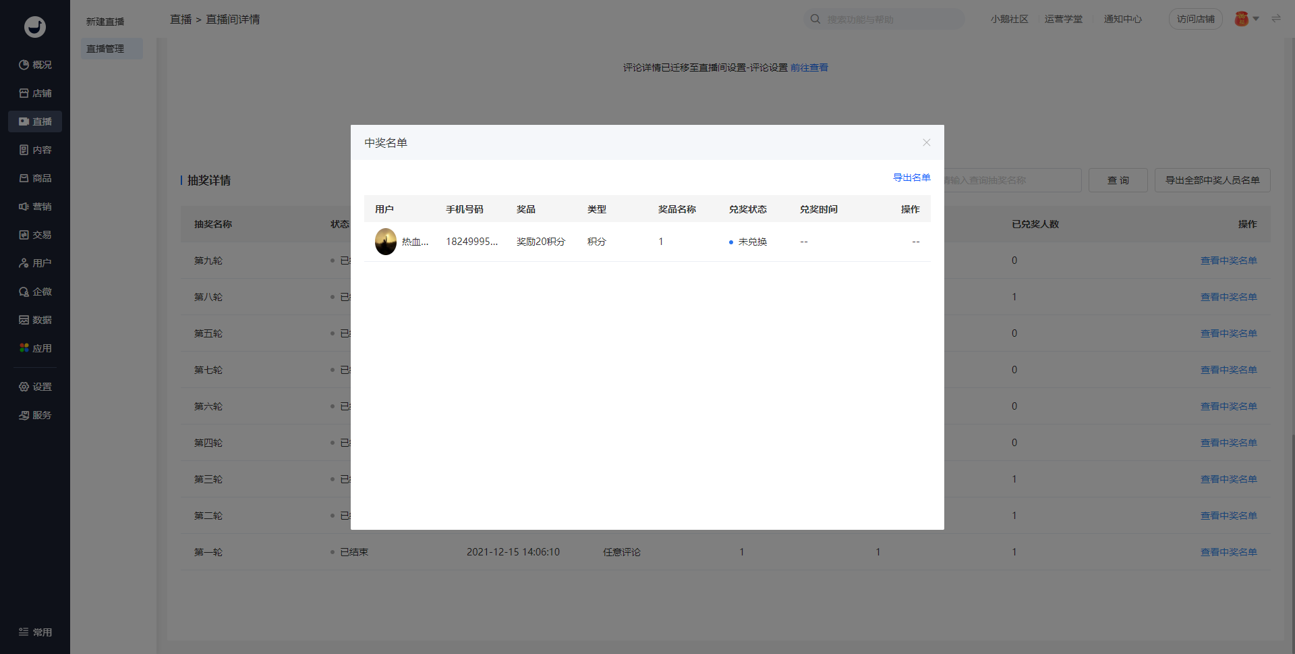
Task: Expand the 常用 shortcuts menu at bottom
Action: (35, 632)
